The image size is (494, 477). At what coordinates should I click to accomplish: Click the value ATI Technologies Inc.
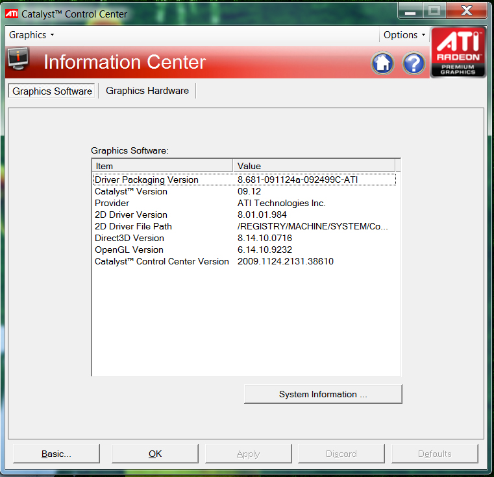281,203
